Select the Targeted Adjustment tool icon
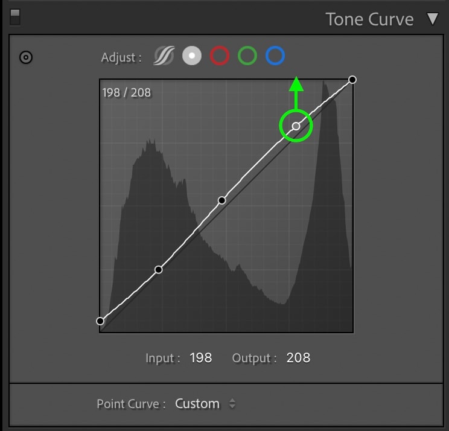Viewport: 449px width, 431px height. [26, 57]
